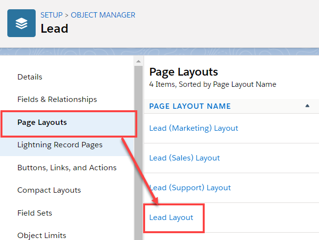Screen dimensions: 319x240
Task: Go to Buttons, Links, and Actions
Action: click(67, 167)
